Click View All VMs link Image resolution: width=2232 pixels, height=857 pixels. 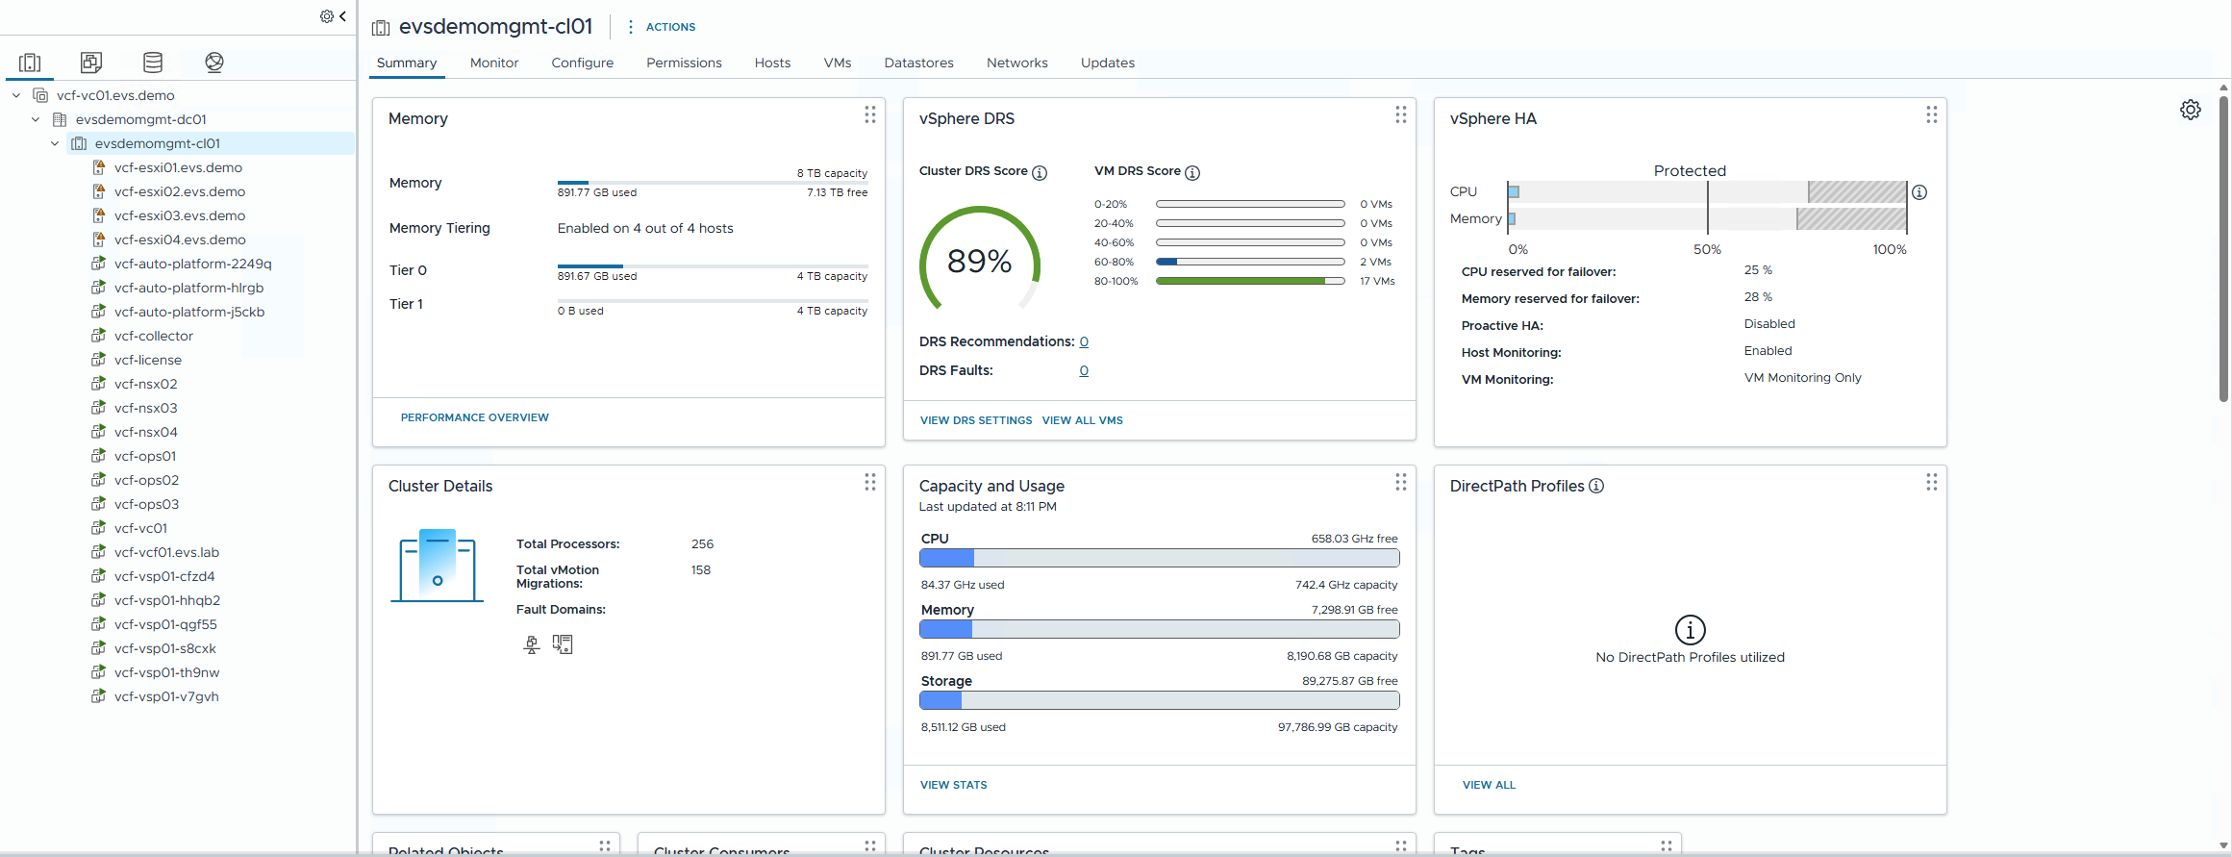click(x=1083, y=420)
